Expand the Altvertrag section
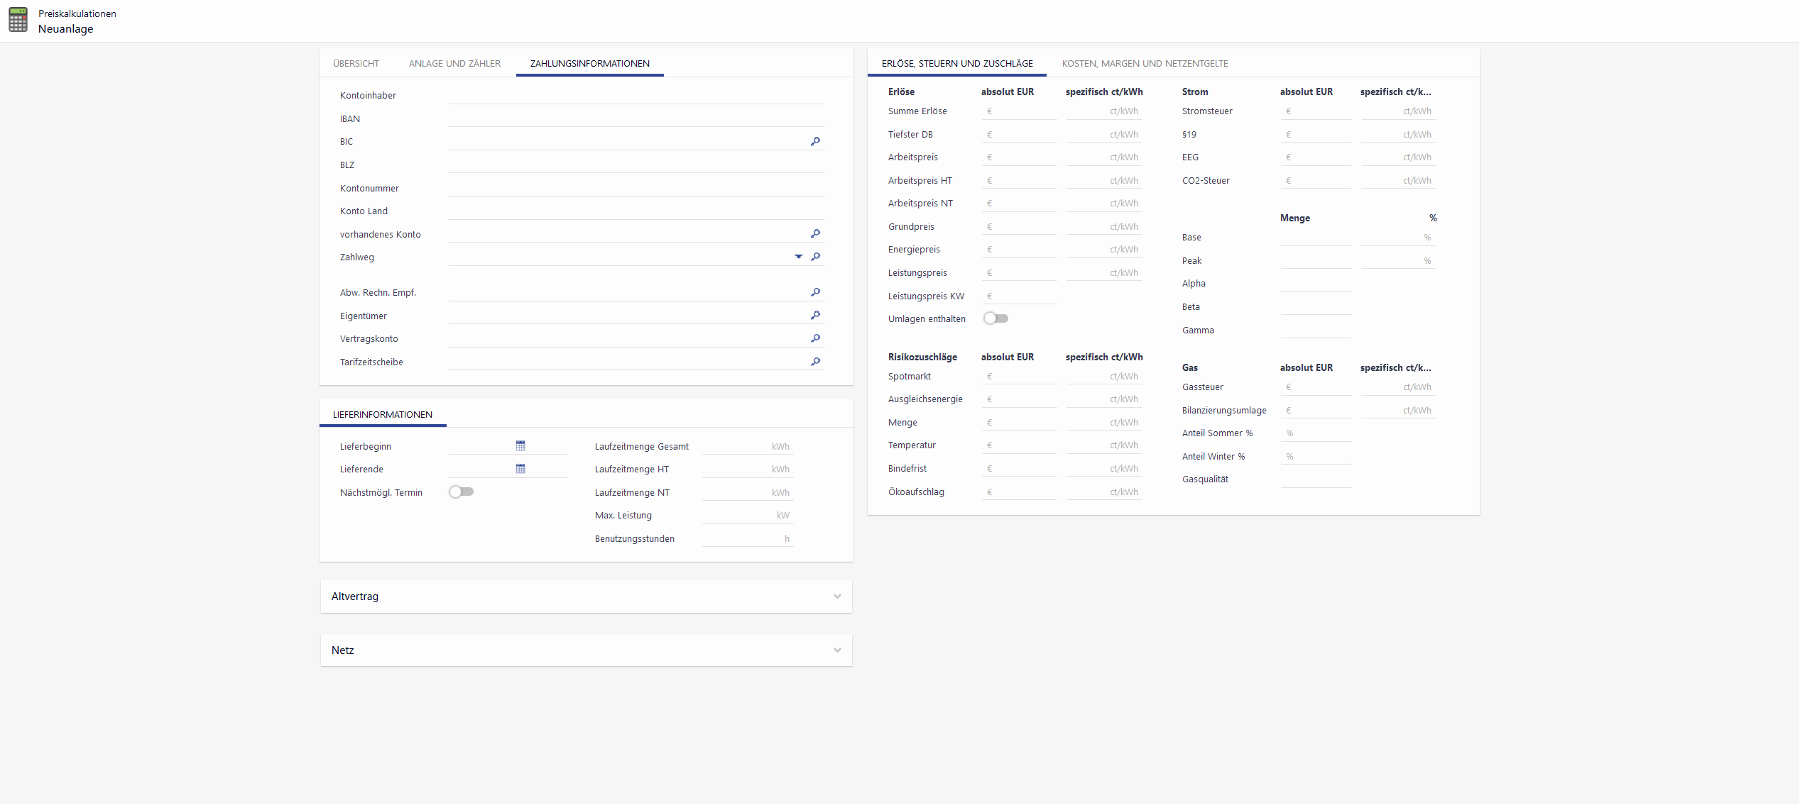The height and width of the screenshot is (805, 1800). tap(837, 596)
